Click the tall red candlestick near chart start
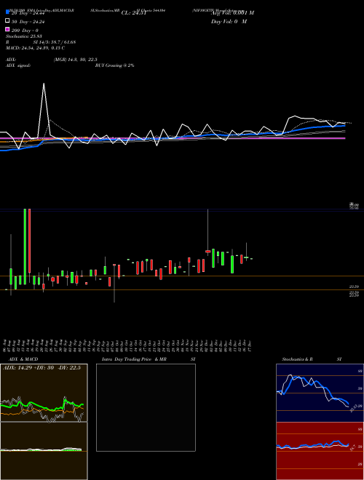 pyautogui.click(x=29, y=241)
